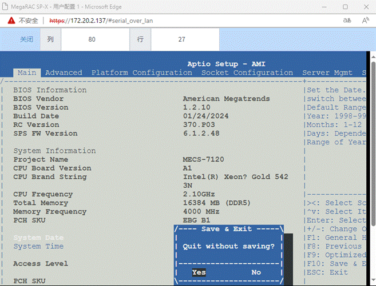
Task: Maximize the Edge browser window
Action: [x=345, y=6]
